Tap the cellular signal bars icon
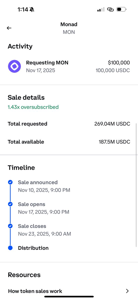138x300 pixels. [x=101, y=9]
